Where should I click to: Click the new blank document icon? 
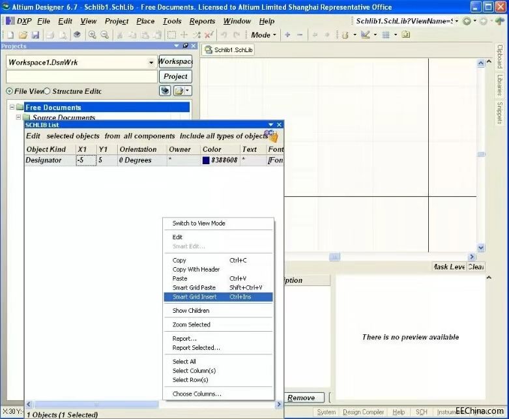10,35
